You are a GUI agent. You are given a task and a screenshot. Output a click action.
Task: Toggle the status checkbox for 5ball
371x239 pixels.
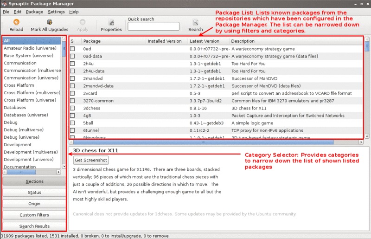pos(72,123)
